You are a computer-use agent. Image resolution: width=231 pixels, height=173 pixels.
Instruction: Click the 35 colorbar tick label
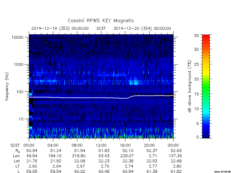[x=196, y=35]
